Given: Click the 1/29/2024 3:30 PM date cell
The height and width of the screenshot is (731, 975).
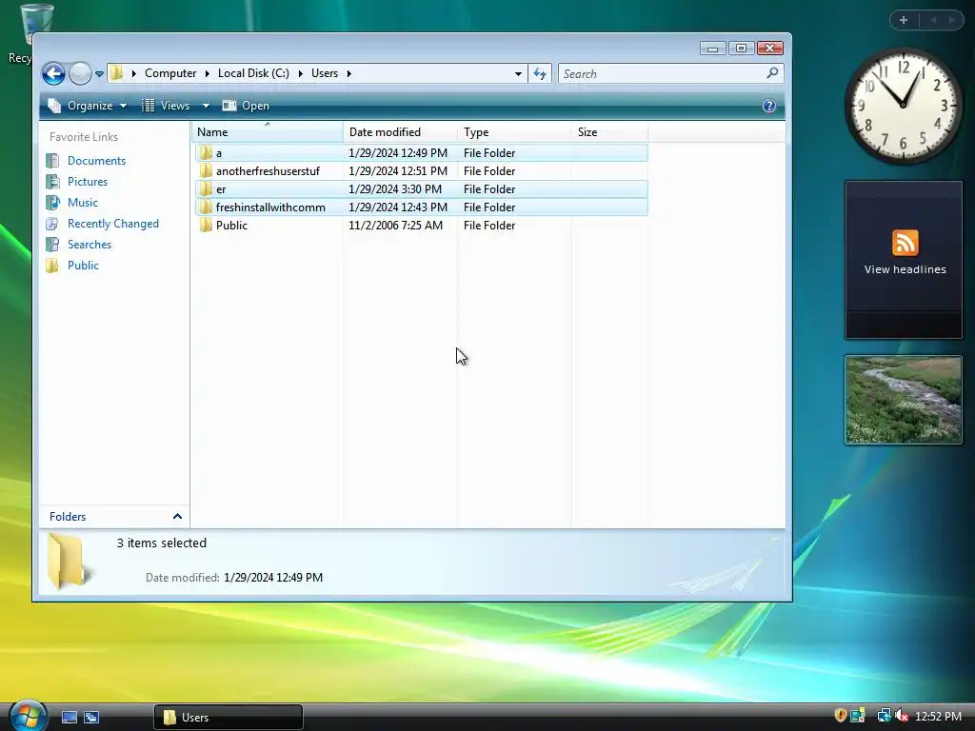Looking at the screenshot, I should tap(395, 189).
